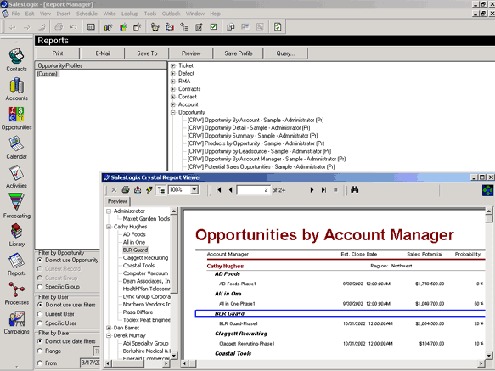Open the File menu
The image size is (495, 371).
coord(15,14)
